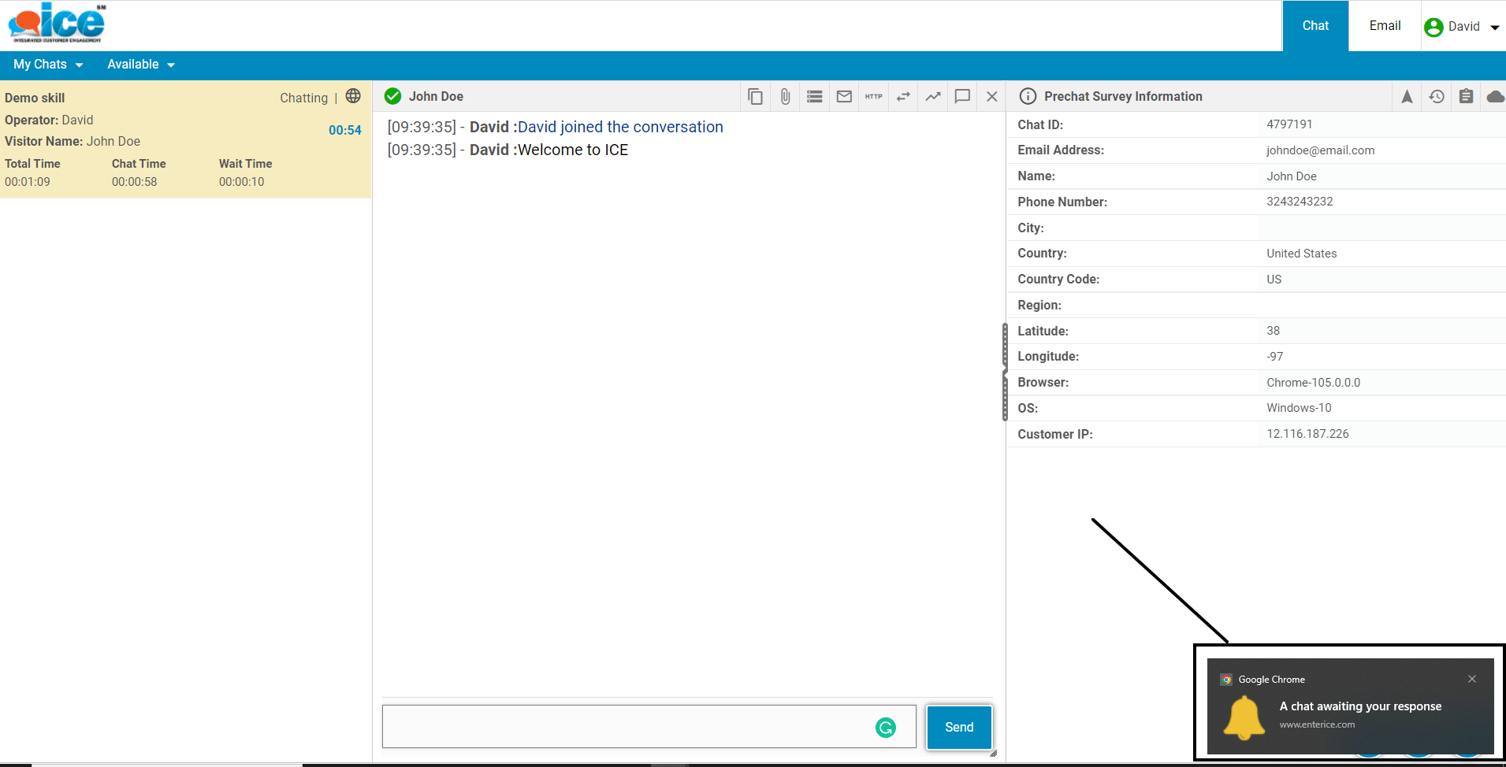Screen dimensions: 1506x767
Task: Expand the My Chats dropdown
Action: [x=47, y=65]
